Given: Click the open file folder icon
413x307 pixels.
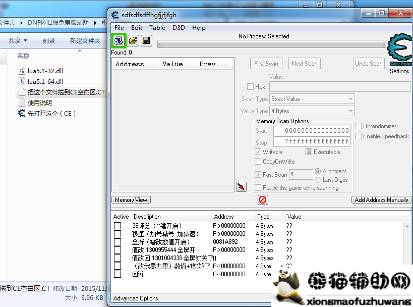Looking at the screenshot, I should tap(133, 41).
